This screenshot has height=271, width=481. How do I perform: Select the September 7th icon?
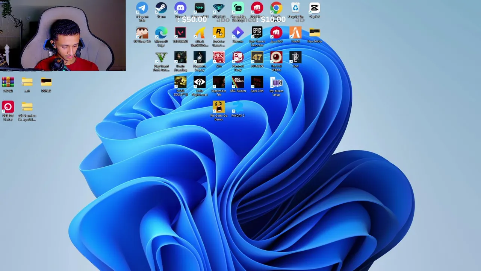[x=219, y=86]
